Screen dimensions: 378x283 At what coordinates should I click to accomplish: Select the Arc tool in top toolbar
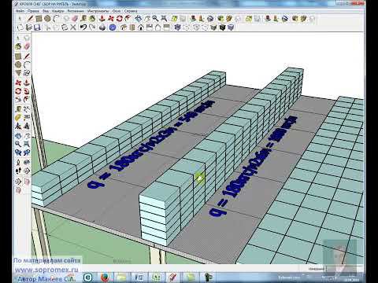click(x=56, y=19)
